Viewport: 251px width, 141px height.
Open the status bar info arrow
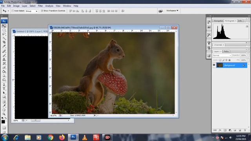[95, 115]
